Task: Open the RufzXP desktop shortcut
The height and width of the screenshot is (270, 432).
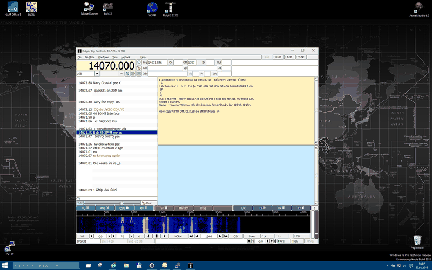Action: click(x=107, y=9)
